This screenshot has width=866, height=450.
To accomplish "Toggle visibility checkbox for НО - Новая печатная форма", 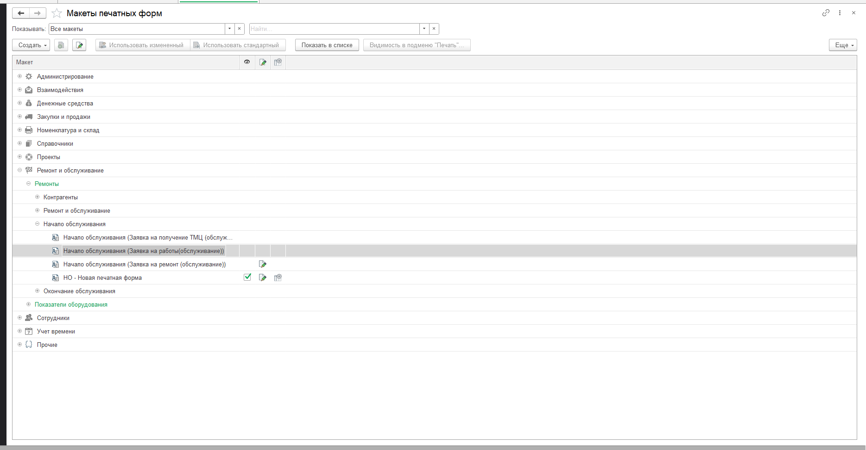I will click(247, 277).
